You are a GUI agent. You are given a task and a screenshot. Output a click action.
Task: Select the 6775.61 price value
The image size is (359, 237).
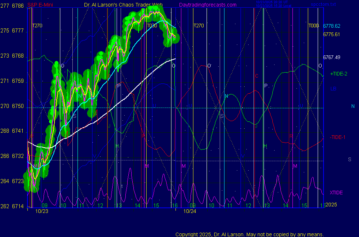coord(332,35)
